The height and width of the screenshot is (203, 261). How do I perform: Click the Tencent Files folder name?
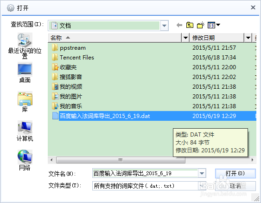(77, 58)
